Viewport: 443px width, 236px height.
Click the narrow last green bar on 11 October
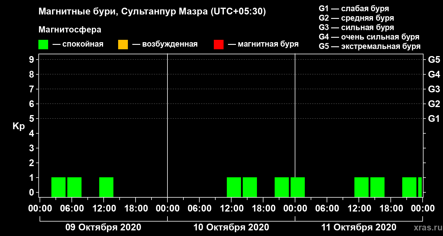(x=420, y=187)
